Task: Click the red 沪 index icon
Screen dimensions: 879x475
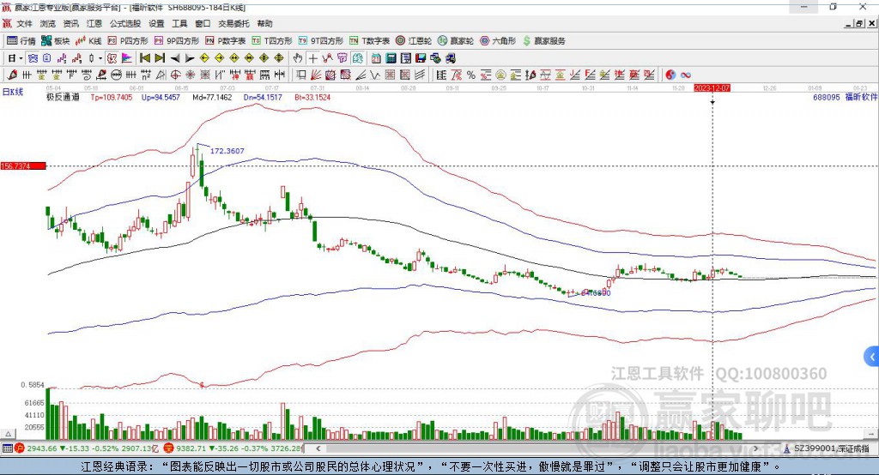Action: (20, 448)
